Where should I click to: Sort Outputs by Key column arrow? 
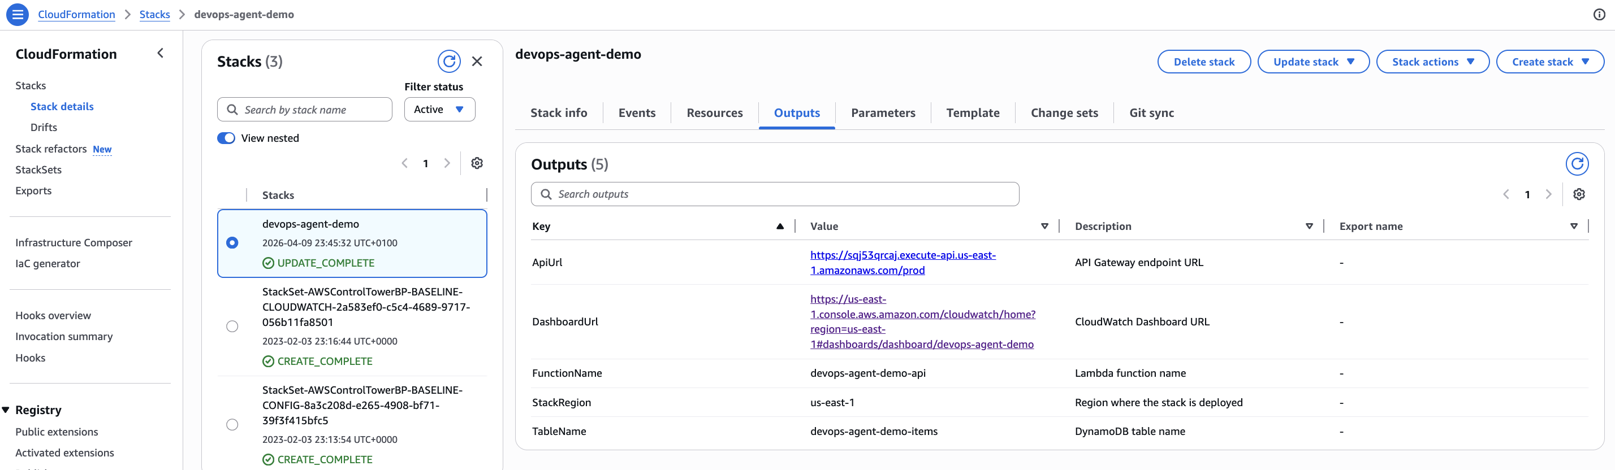click(x=780, y=226)
